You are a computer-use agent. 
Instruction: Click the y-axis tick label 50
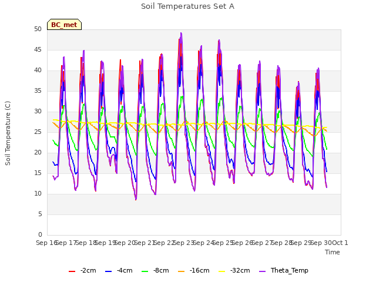[38, 29]
